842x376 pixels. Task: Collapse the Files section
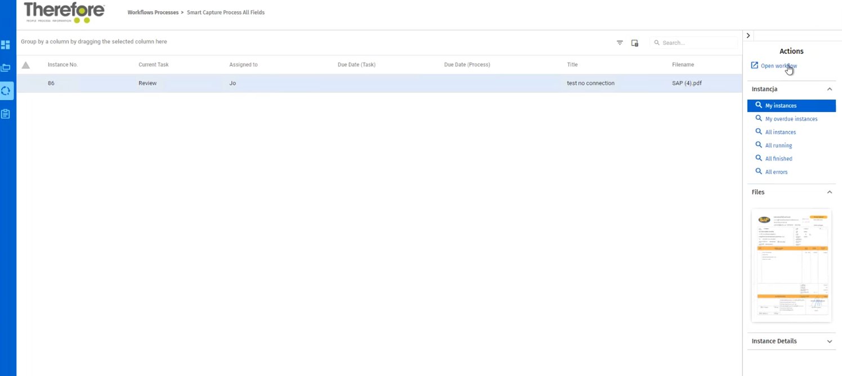829,192
